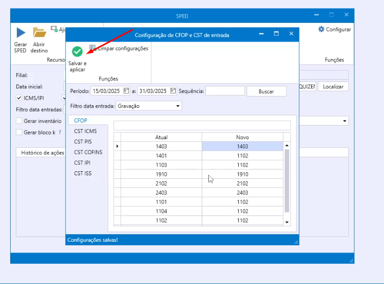Click the green Salvar e aplicar checkmark

pyautogui.click(x=77, y=51)
